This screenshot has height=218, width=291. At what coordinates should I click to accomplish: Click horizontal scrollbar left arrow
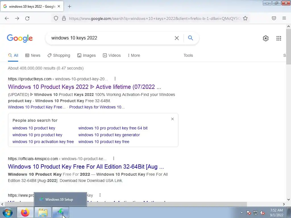(x=2, y=204)
